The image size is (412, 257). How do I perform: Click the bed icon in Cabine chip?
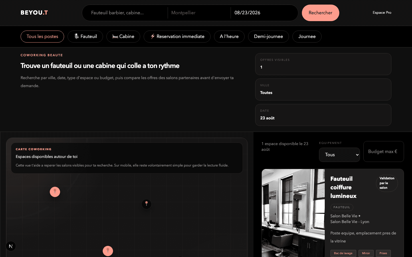(115, 37)
